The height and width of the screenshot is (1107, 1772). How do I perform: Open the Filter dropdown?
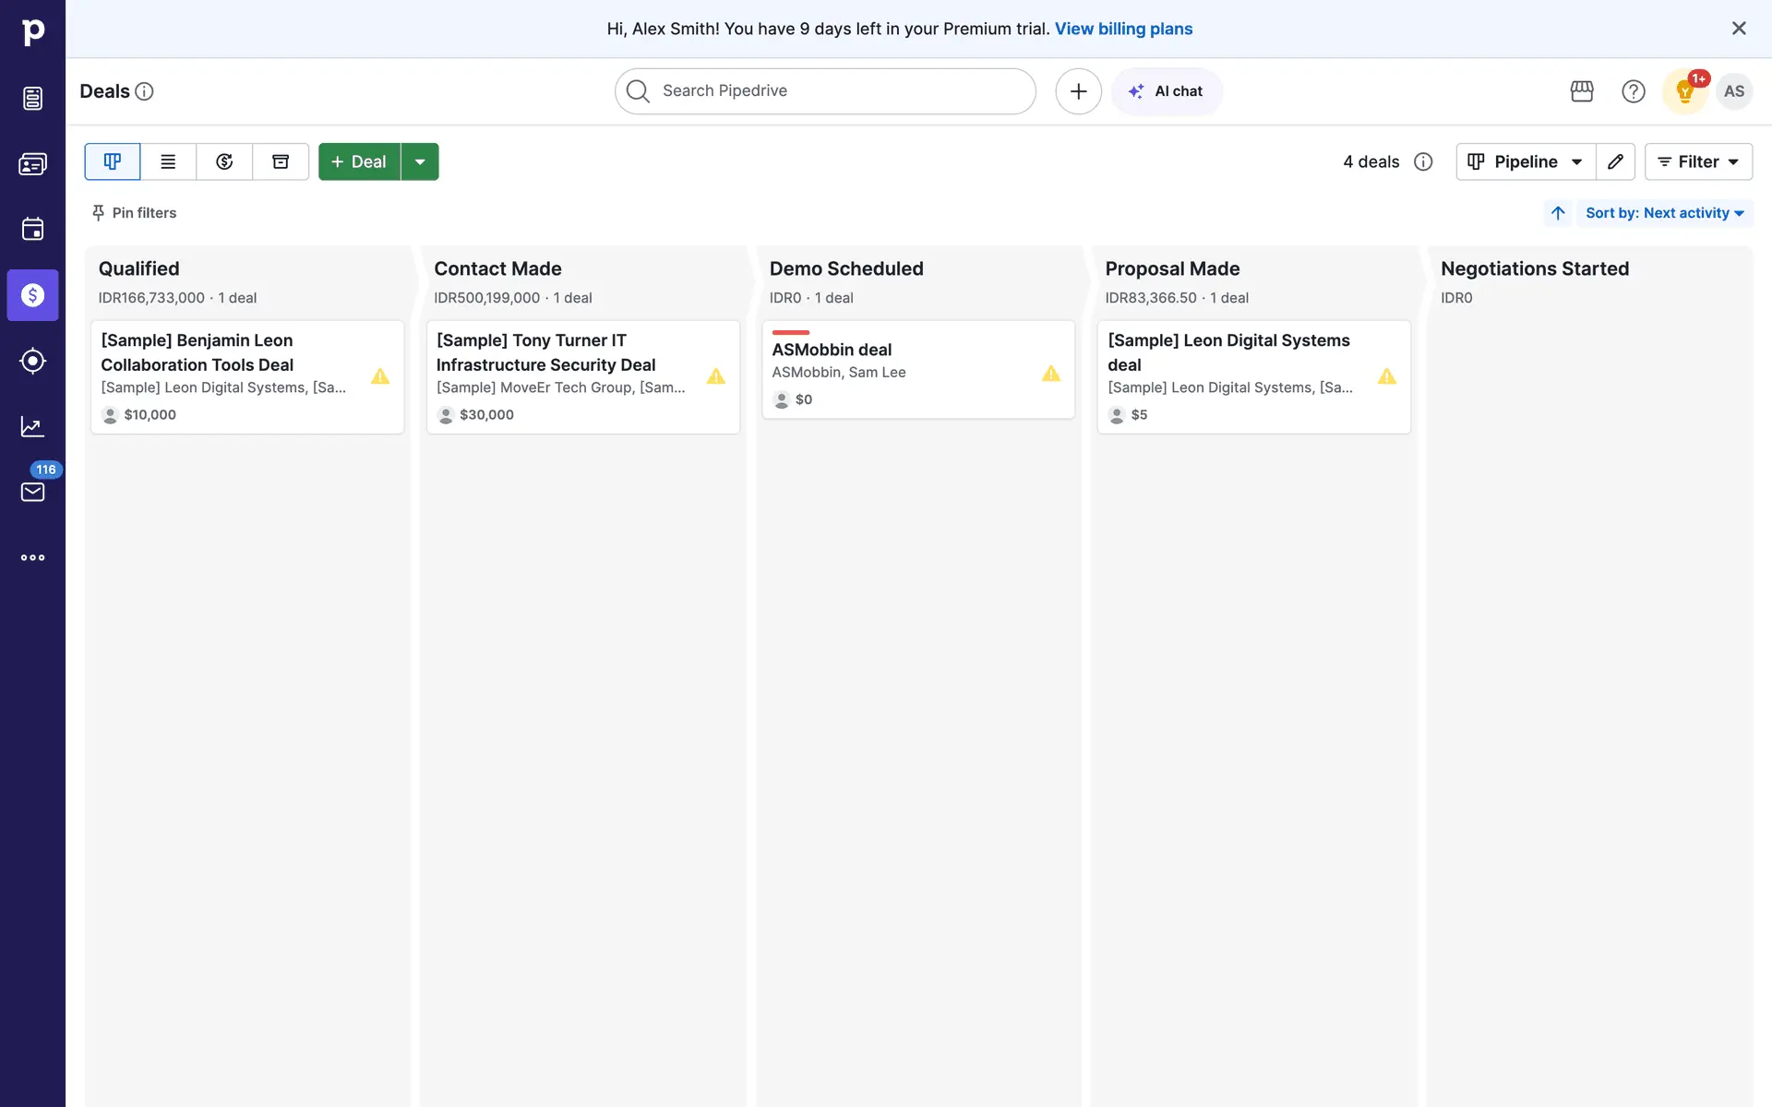pyautogui.click(x=1698, y=161)
